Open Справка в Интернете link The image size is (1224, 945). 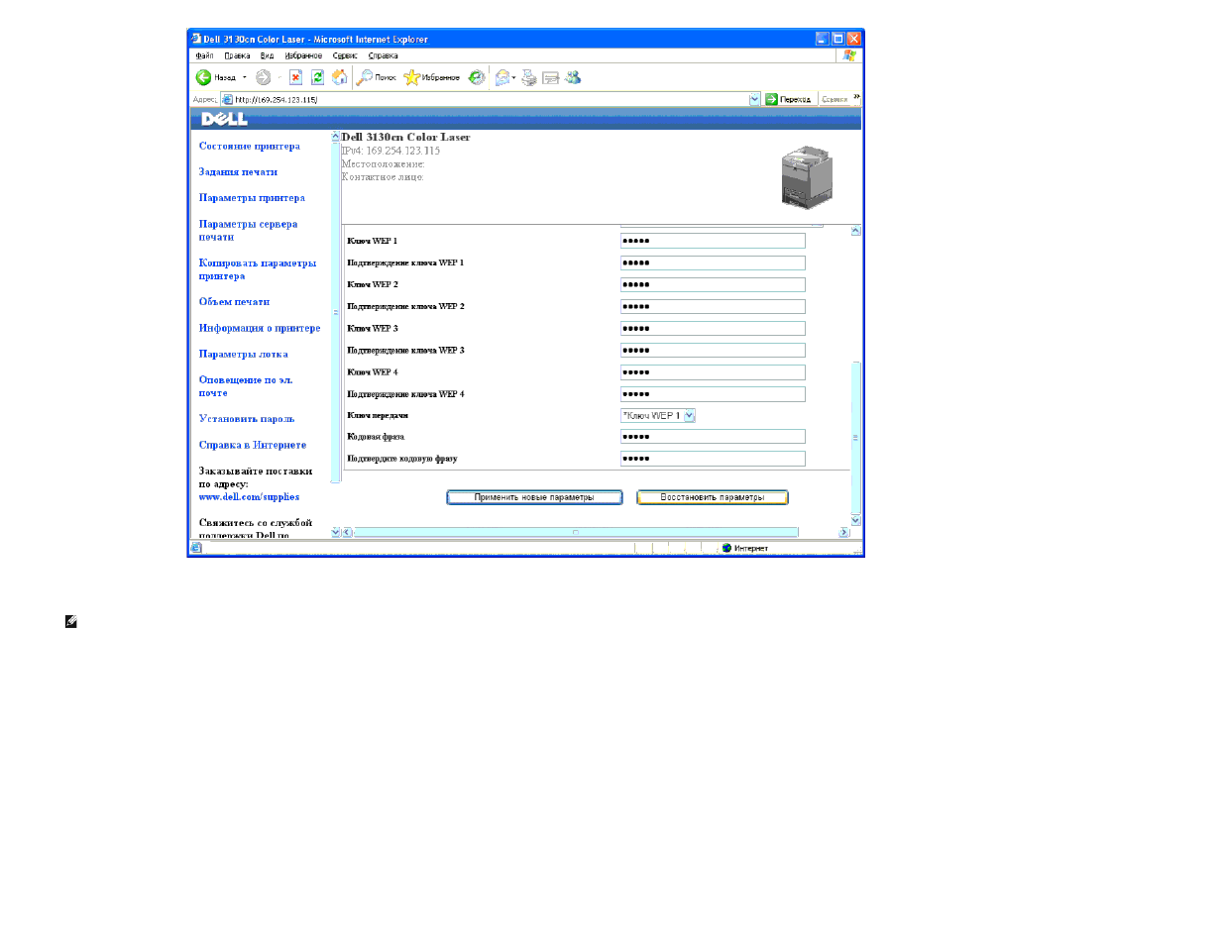point(253,445)
